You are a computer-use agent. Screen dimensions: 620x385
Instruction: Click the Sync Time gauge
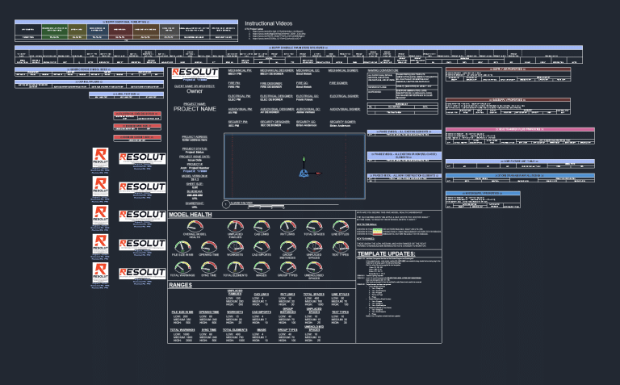point(209,267)
